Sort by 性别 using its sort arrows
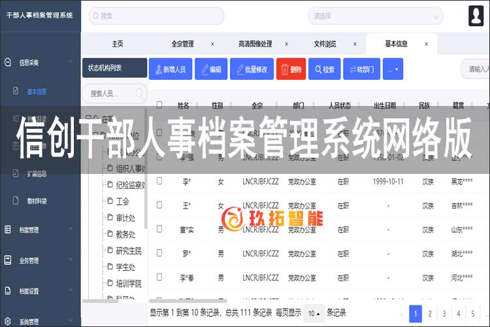 [231, 105]
